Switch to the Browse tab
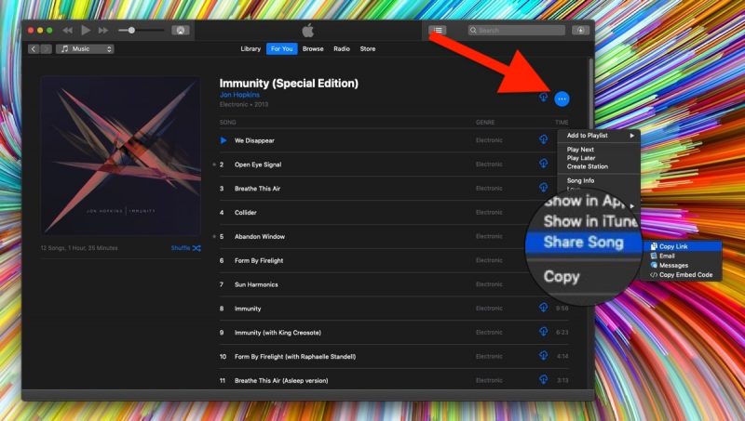Image resolution: width=745 pixels, height=421 pixels. [313, 48]
